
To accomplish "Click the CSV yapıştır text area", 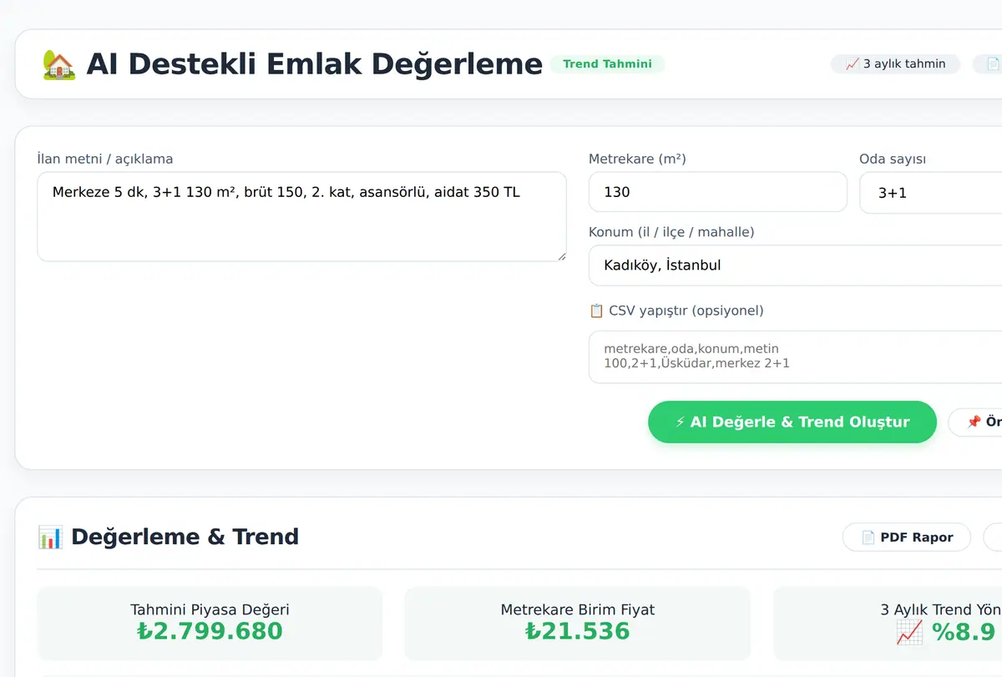I will point(795,356).
